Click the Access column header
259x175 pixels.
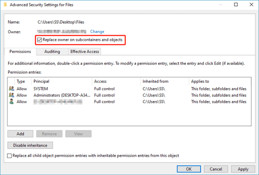[116, 81]
